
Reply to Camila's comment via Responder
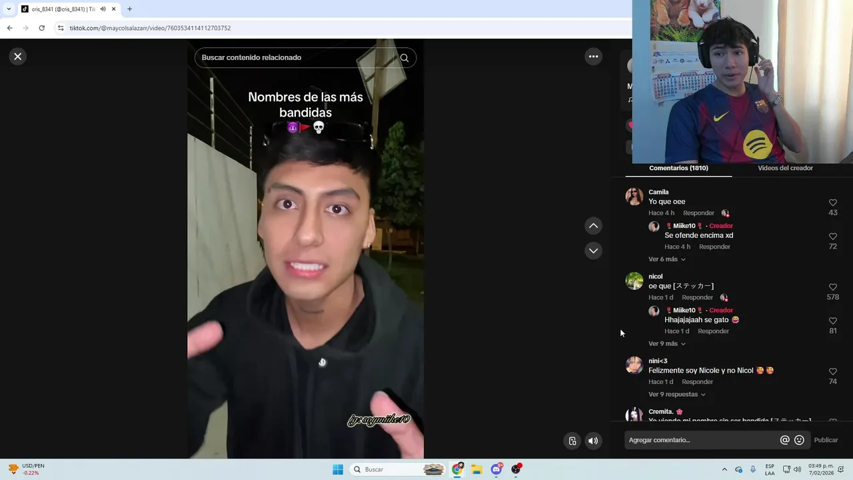(698, 213)
